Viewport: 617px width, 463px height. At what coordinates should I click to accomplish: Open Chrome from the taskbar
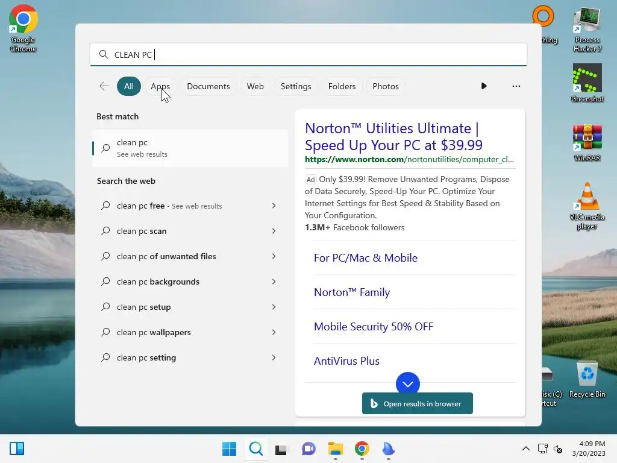(x=362, y=449)
